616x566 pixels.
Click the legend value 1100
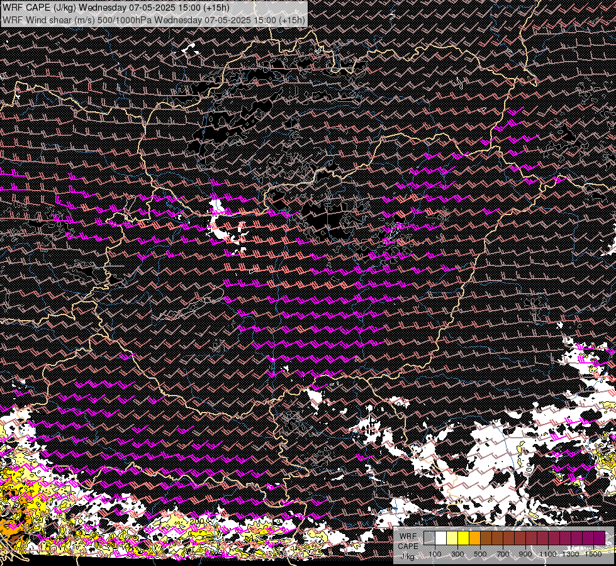(x=548, y=554)
